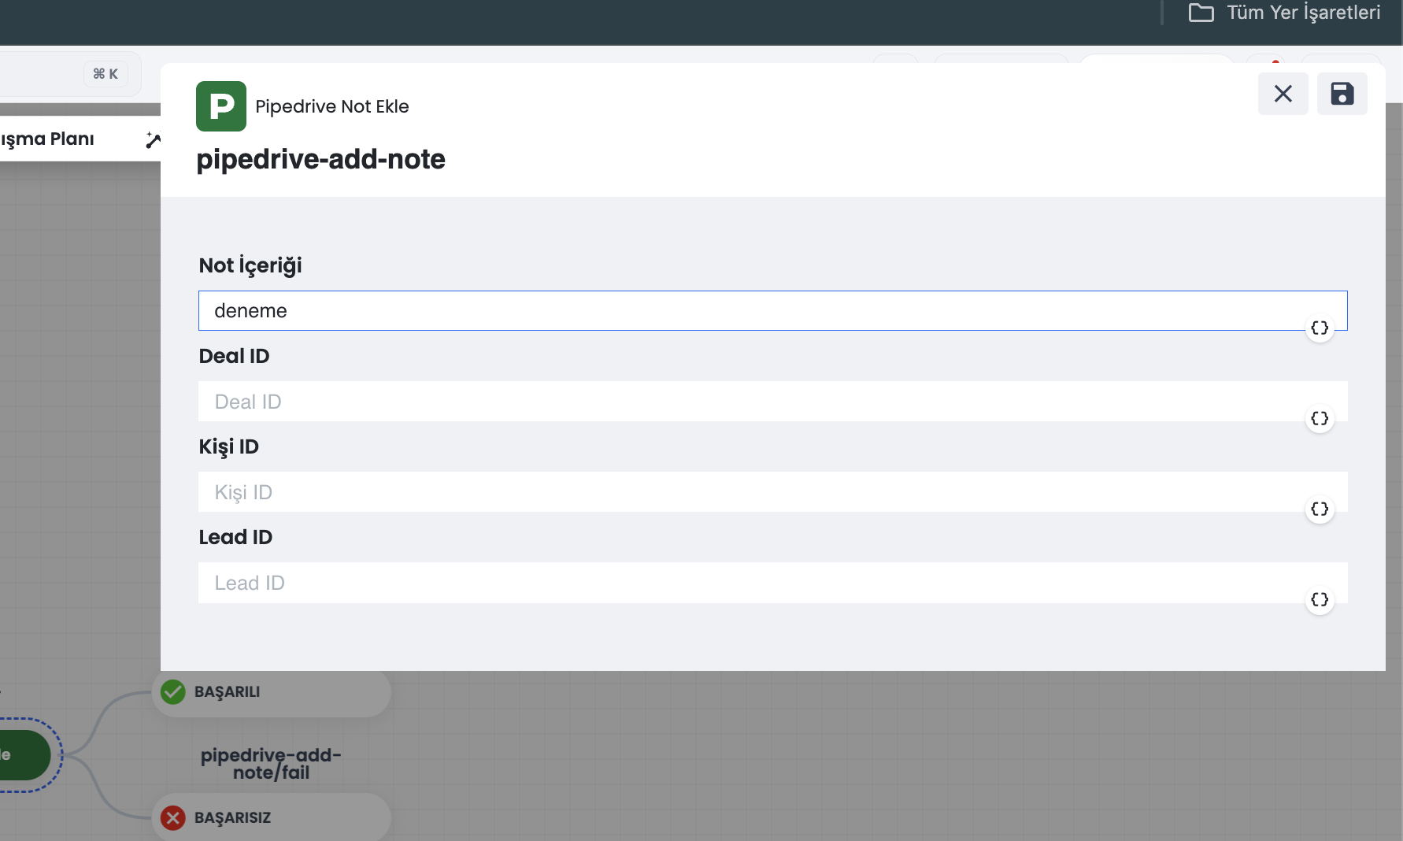The image size is (1403, 841).
Task: Select the BAŞARILI output node
Action: pyautogui.click(x=272, y=692)
